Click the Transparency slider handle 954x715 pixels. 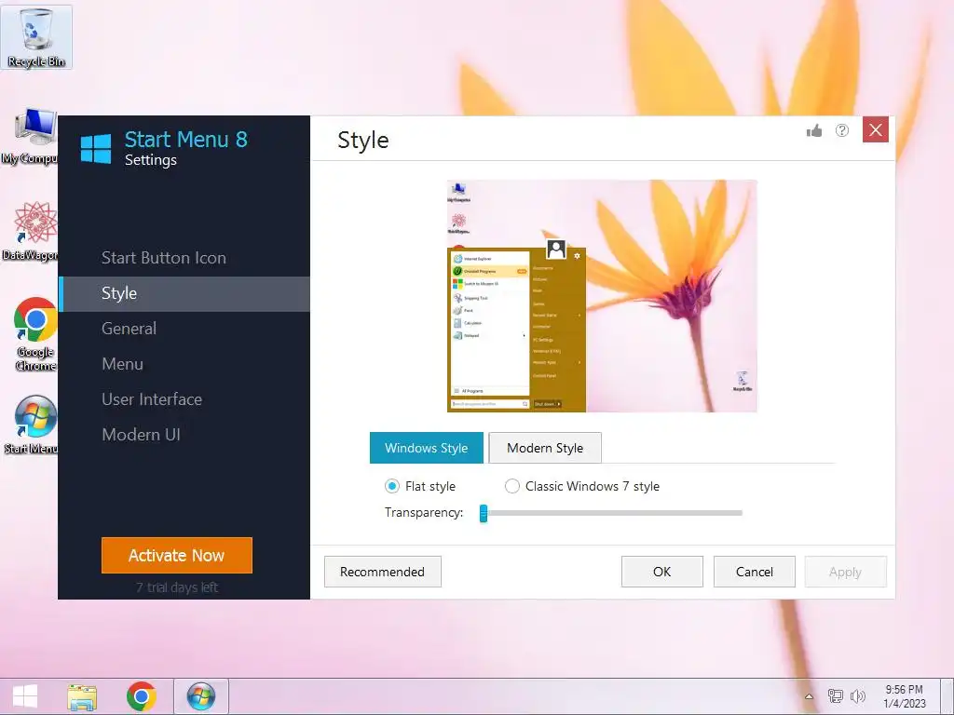[x=484, y=513]
